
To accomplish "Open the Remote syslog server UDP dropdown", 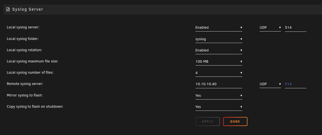I will pos(270,84).
